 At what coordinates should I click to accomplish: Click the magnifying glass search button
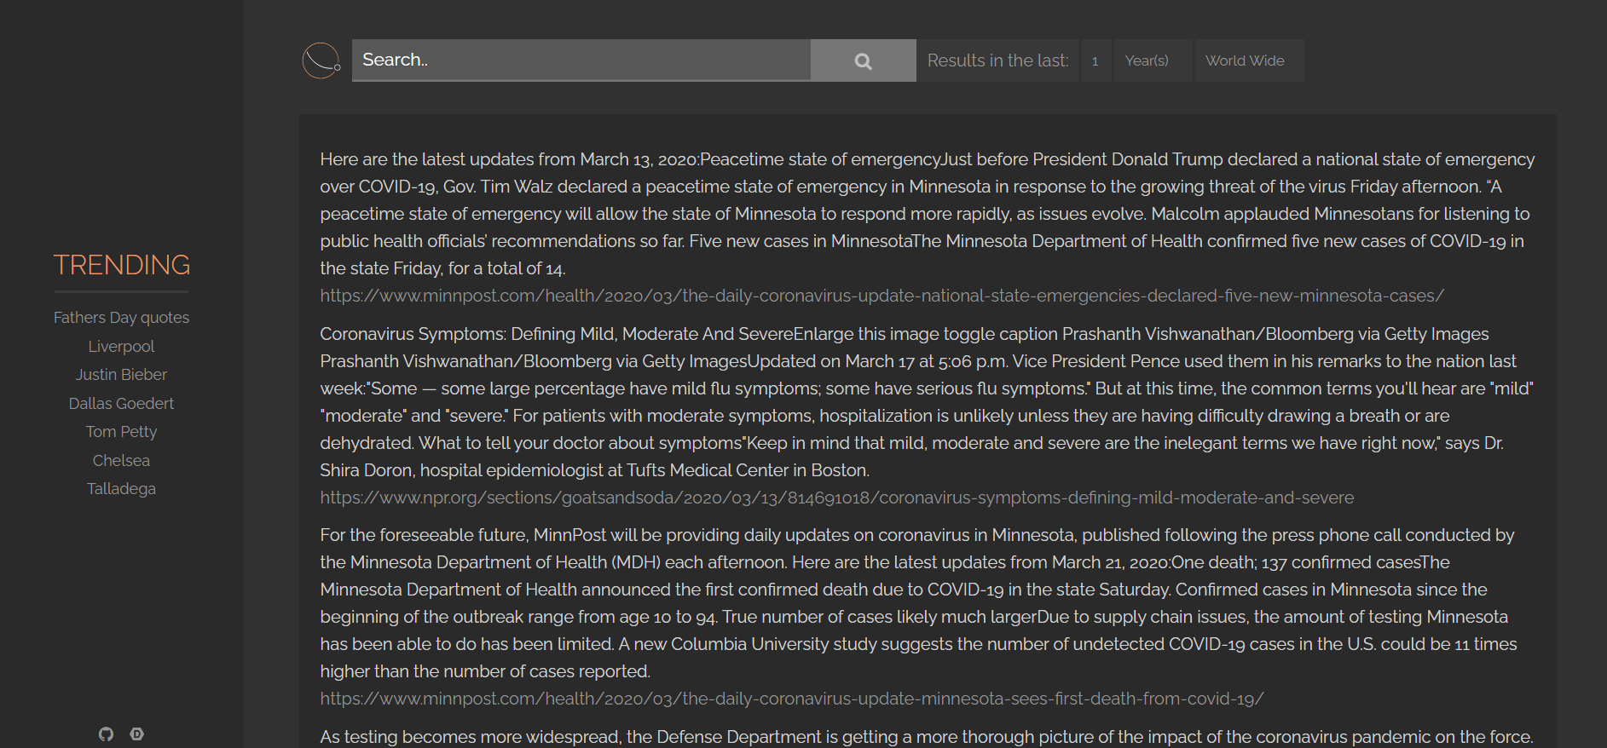pos(864,60)
